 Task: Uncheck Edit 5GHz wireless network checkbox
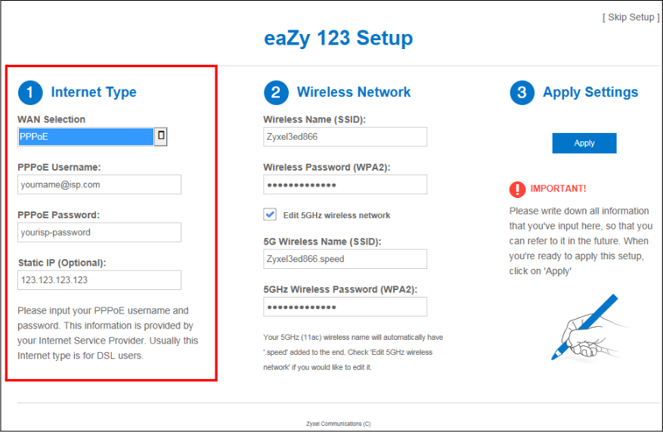pos(270,214)
